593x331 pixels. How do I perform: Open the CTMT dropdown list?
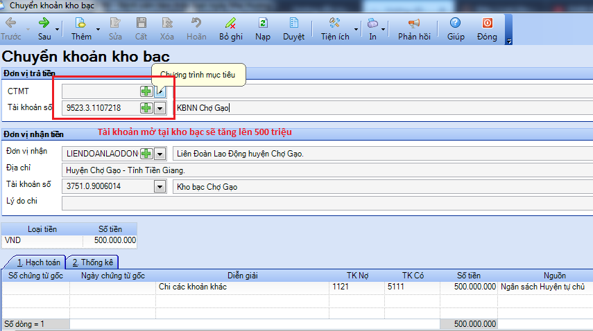click(160, 91)
